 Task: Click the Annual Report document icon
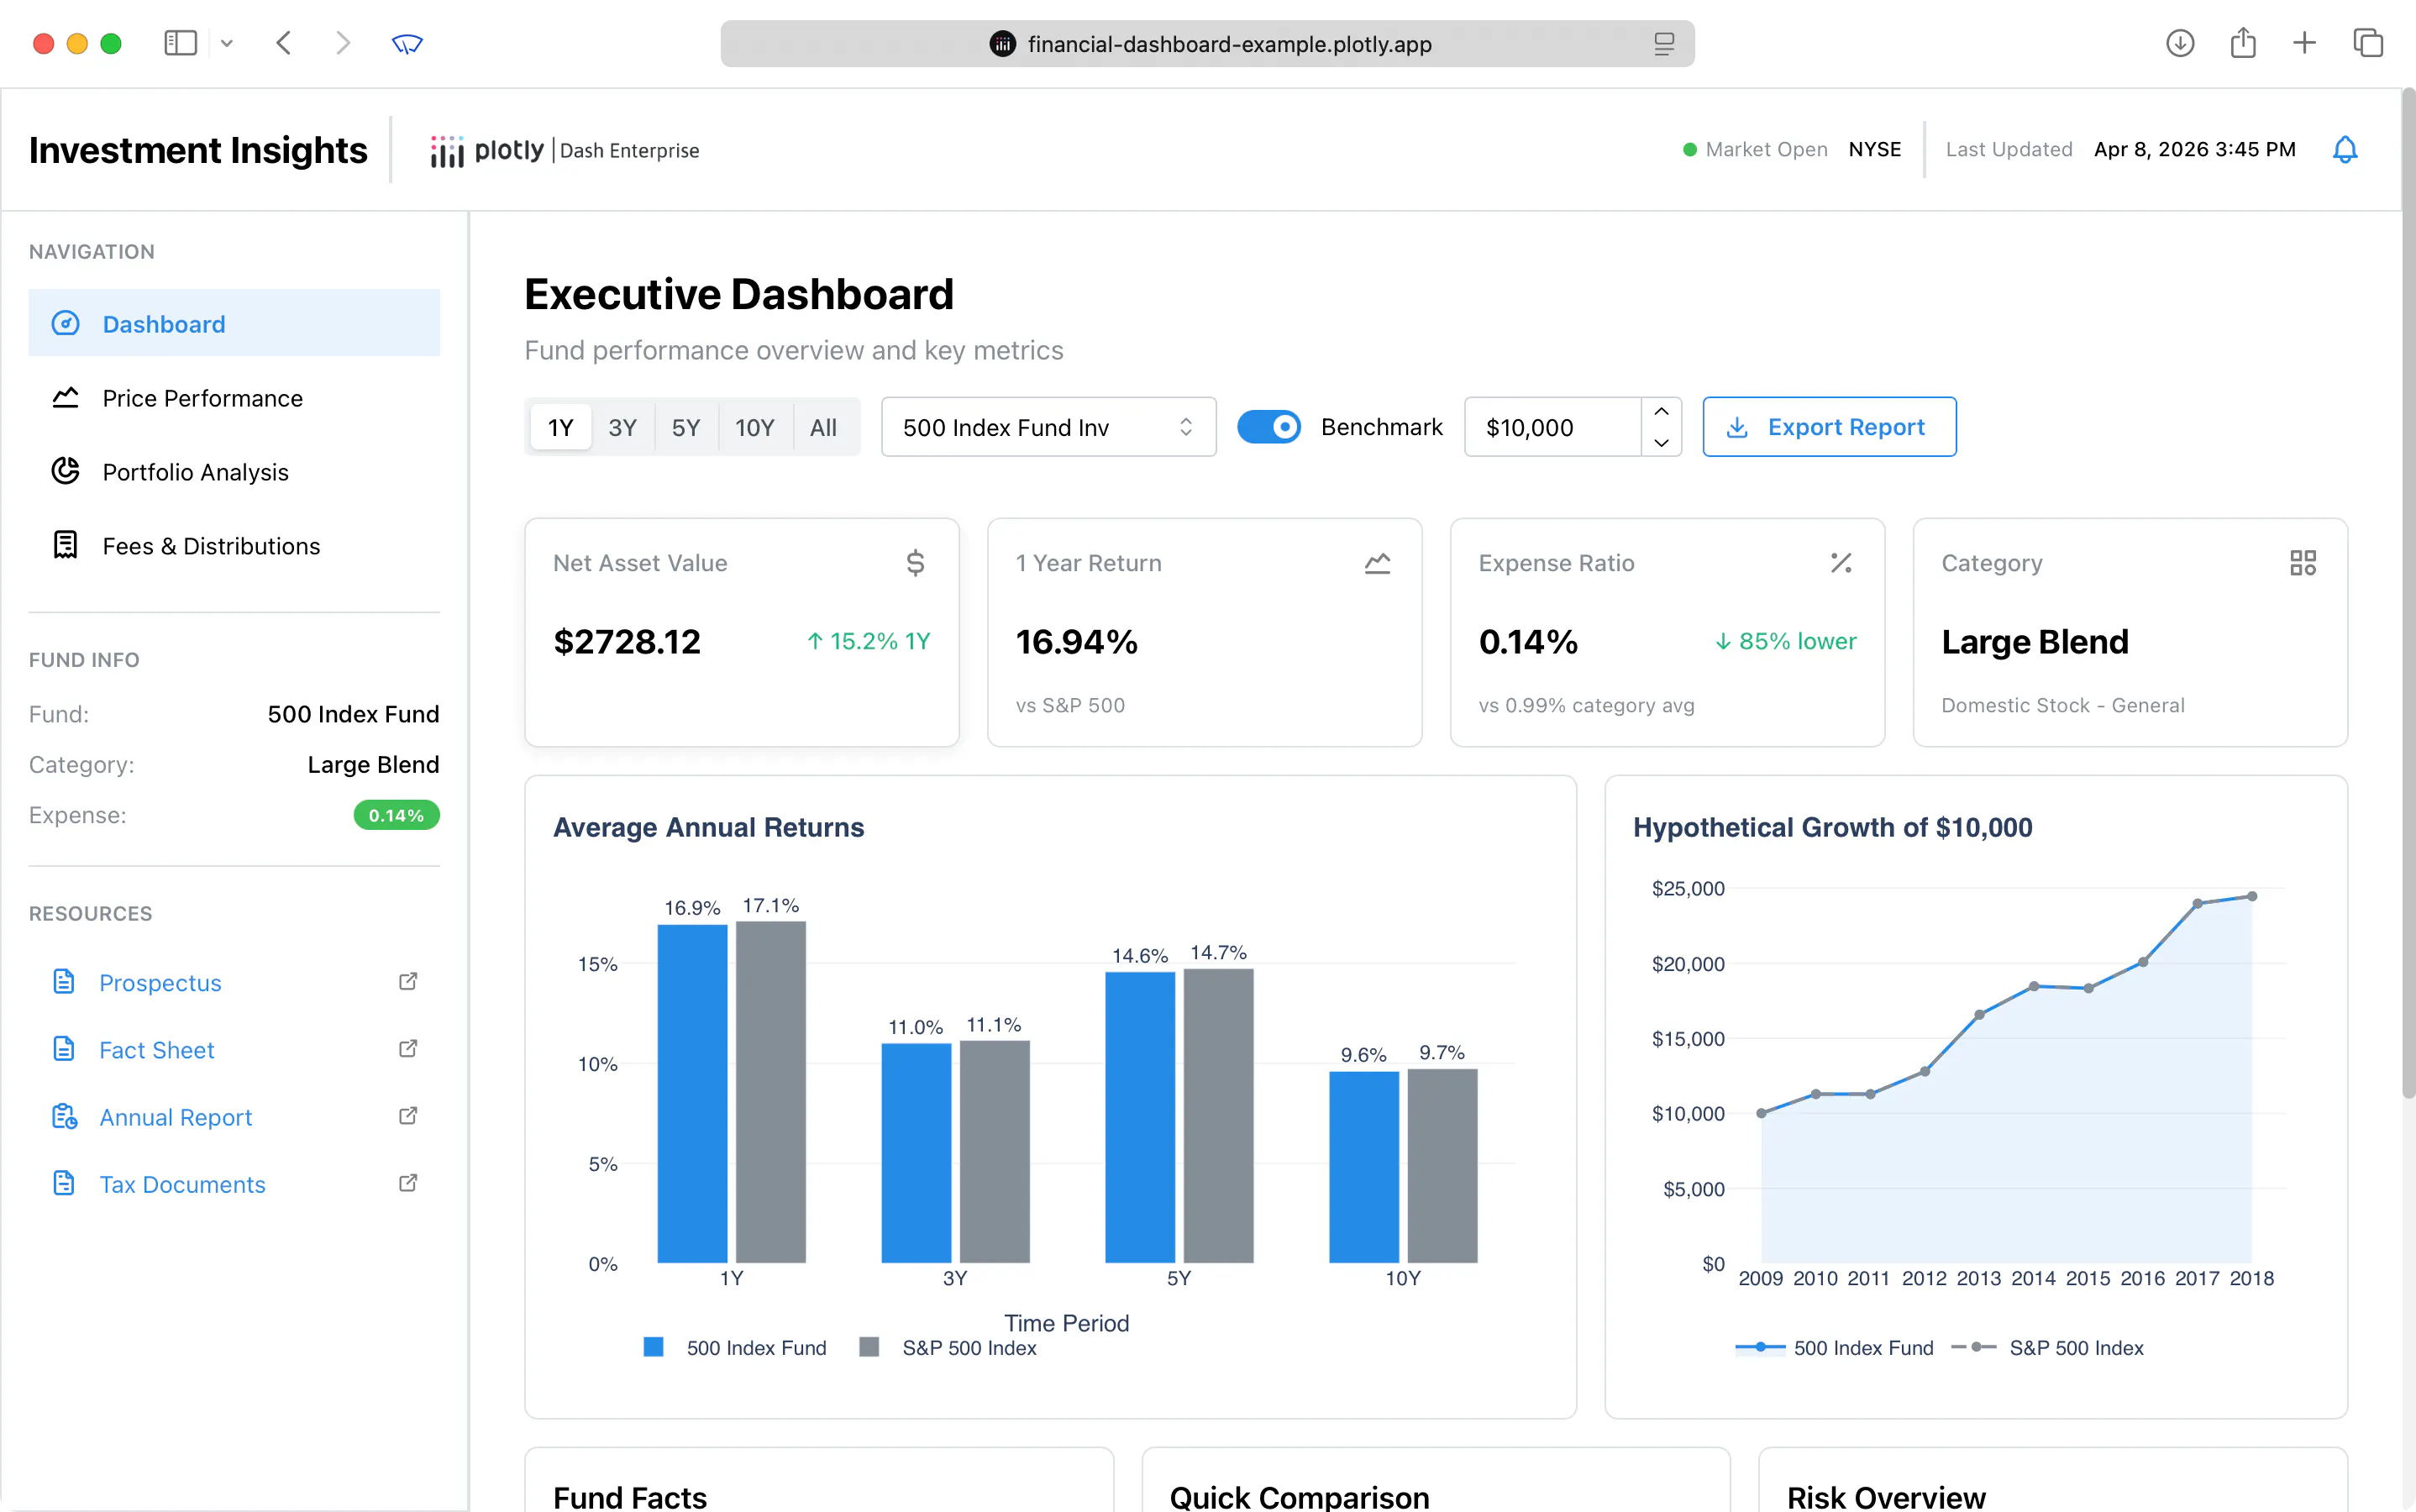(x=64, y=1116)
